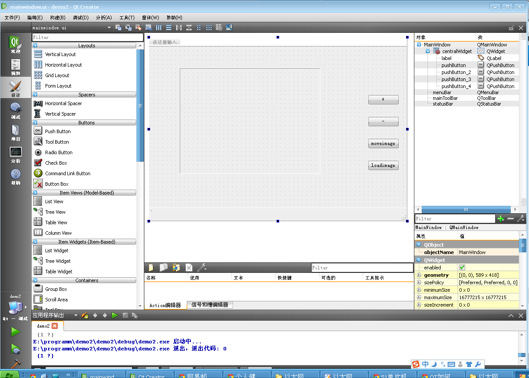Select the Lay Out Vertically icon
Image resolution: width=529 pixels, height=378 pixels.
coord(169,27)
